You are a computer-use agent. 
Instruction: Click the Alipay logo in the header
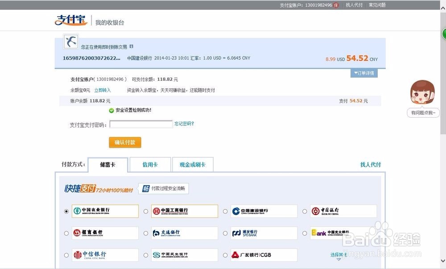71,20
